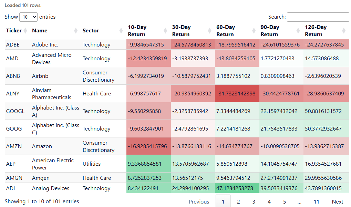Viewport: 351px width, 207px height.
Task: Select current page 1 button
Action: [x=223, y=201]
